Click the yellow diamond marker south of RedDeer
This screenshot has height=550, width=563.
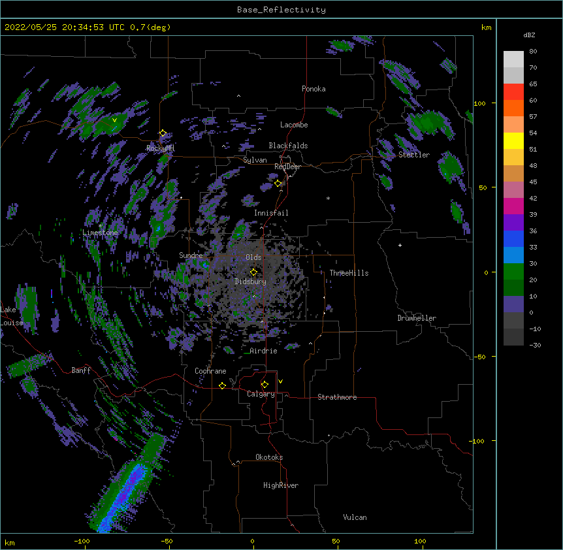pos(278,183)
